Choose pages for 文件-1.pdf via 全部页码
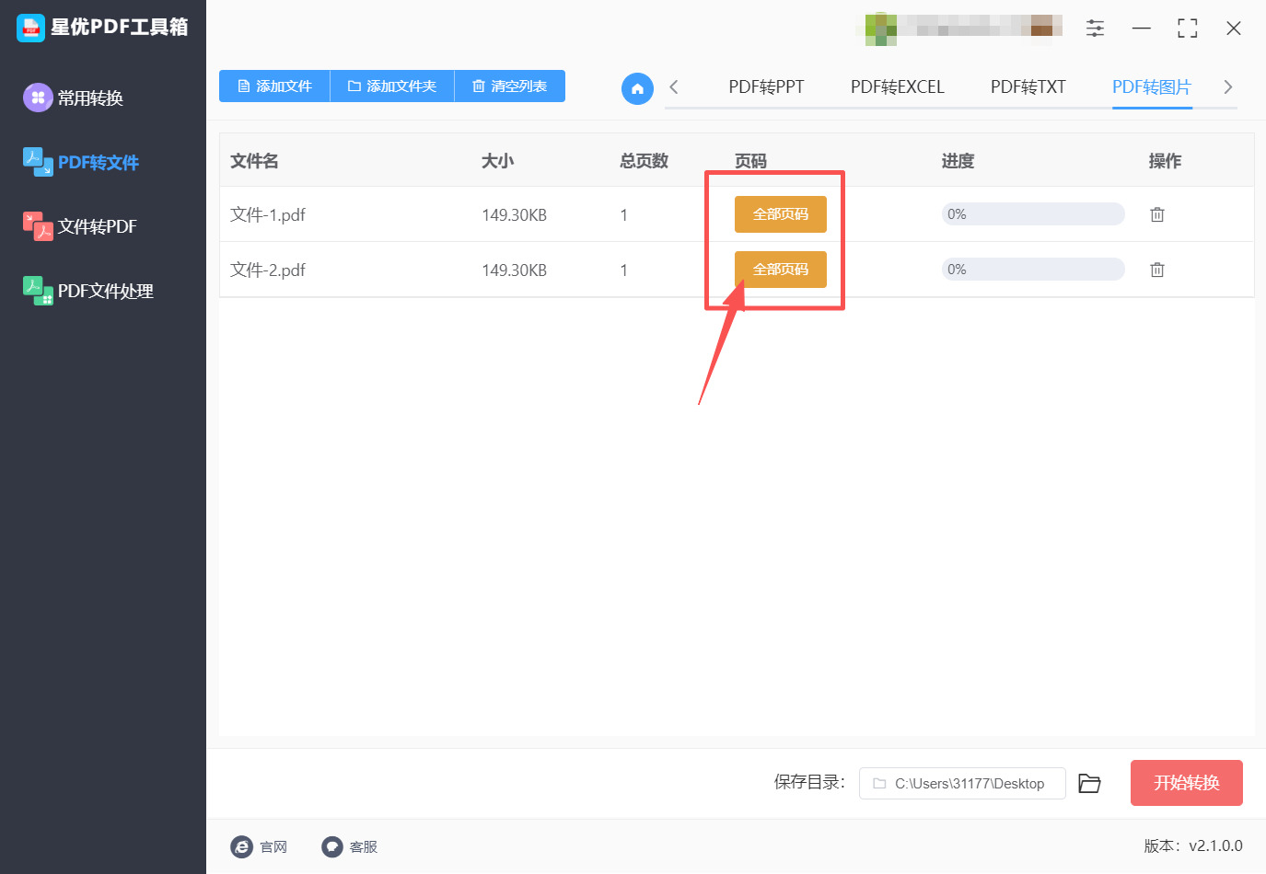 click(x=781, y=214)
